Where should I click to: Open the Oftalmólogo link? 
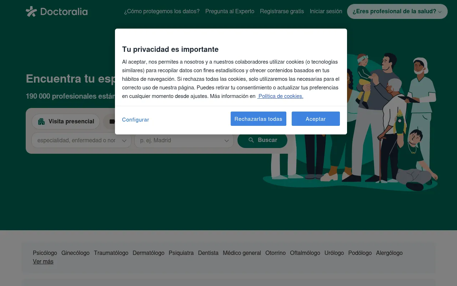[x=305, y=253]
